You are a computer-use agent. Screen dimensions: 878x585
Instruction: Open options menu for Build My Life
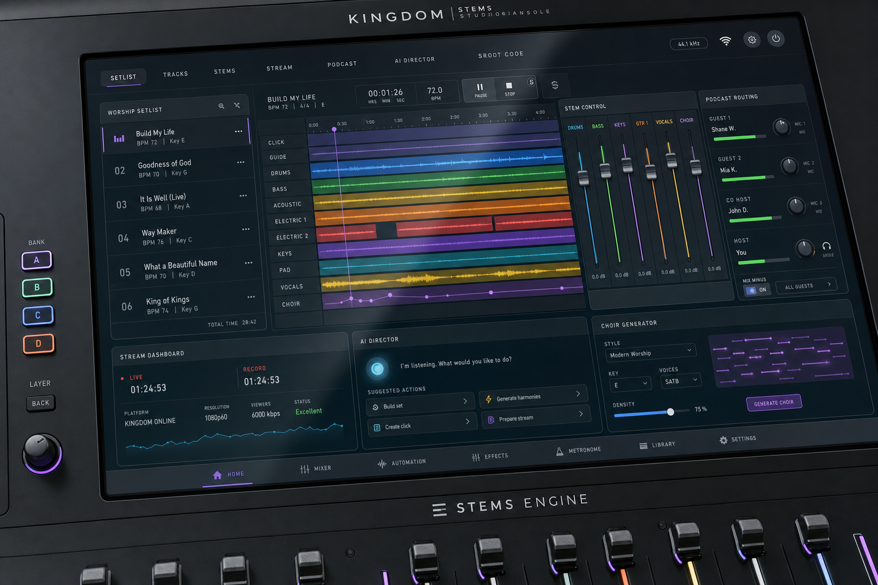click(238, 131)
